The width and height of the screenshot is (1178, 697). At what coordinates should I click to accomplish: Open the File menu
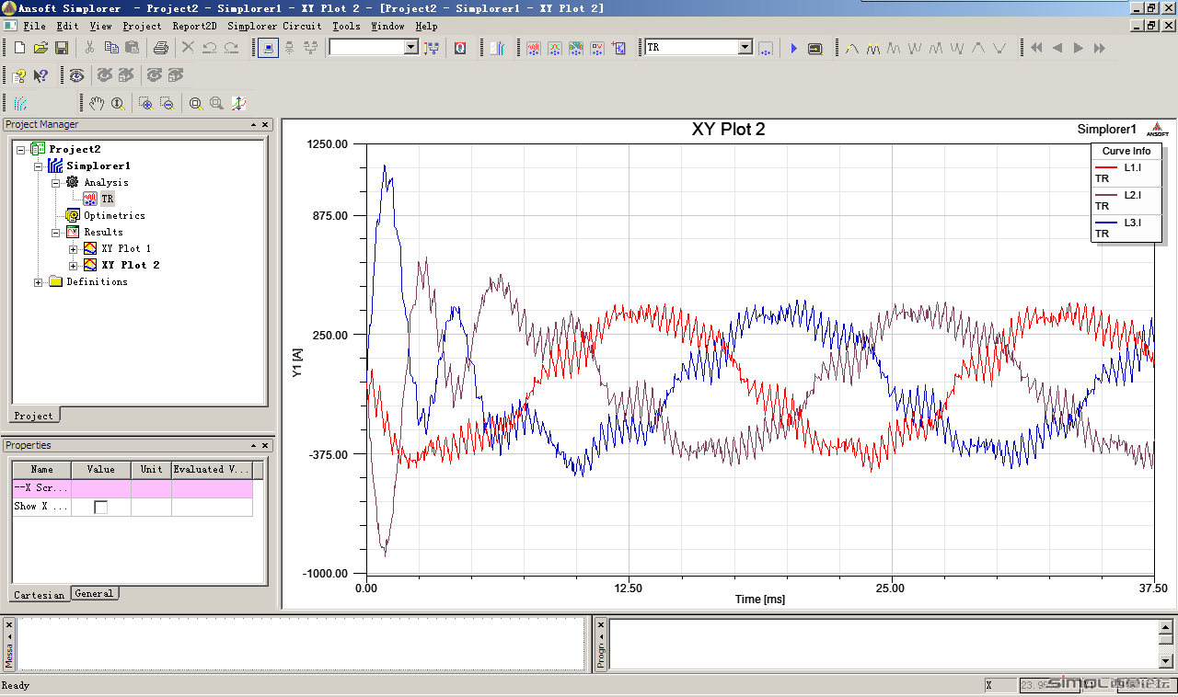pos(34,26)
